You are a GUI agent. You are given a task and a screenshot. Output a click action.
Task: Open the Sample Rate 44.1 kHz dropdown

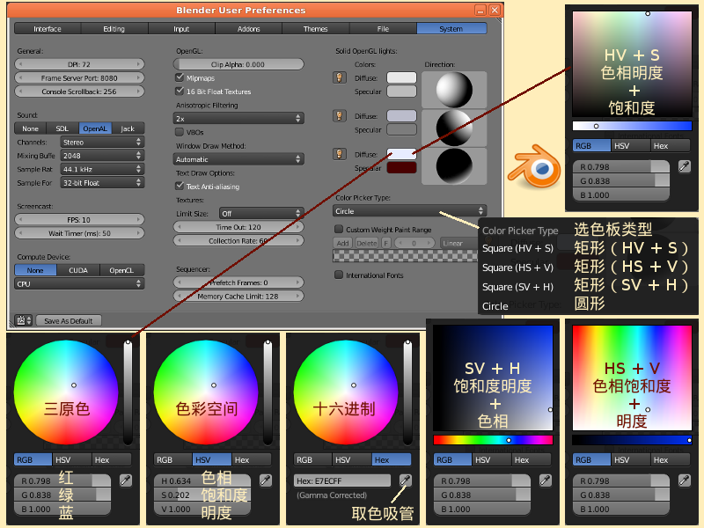pos(102,169)
